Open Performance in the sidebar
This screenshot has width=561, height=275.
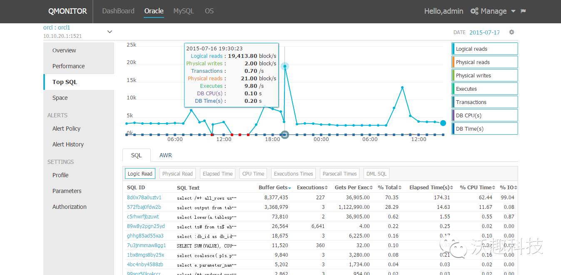click(79, 66)
